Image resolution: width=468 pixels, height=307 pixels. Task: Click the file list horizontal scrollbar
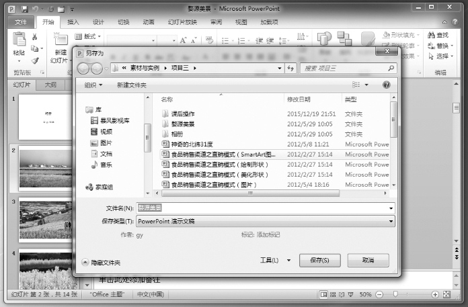point(250,193)
